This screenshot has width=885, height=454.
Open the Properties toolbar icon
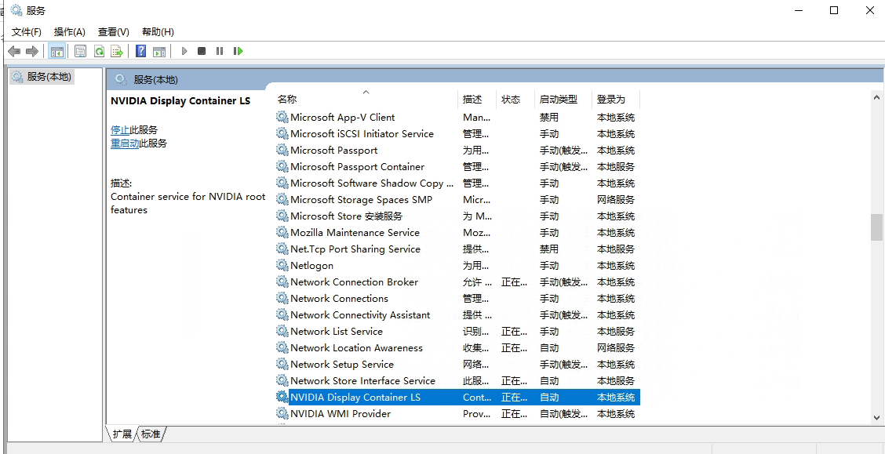81,51
